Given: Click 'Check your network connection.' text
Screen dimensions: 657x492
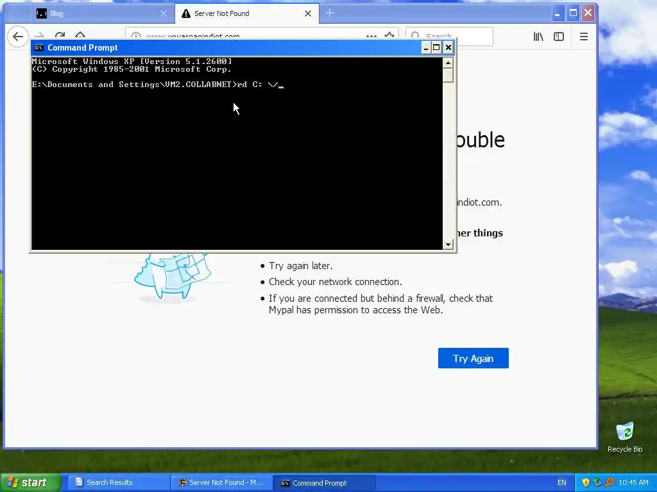Looking at the screenshot, I should click(x=335, y=282).
